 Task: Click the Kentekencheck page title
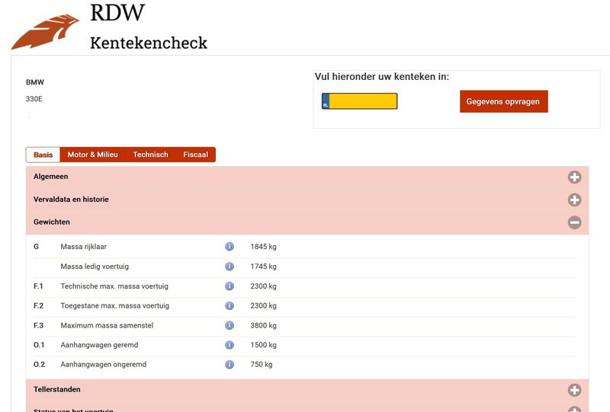pyautogui.click(x=149, y=43)
